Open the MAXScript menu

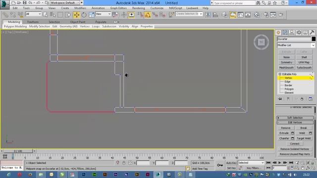[x=175, y=8]
